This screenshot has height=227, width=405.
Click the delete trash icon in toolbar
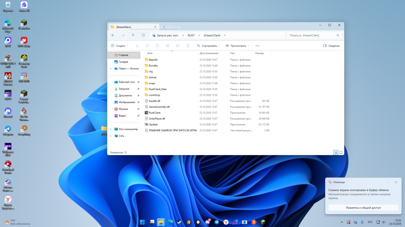pos(188,46)
